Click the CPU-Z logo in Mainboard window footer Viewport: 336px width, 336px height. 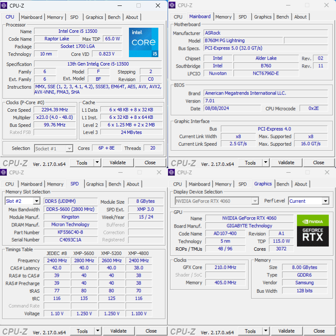pos(183,163)
